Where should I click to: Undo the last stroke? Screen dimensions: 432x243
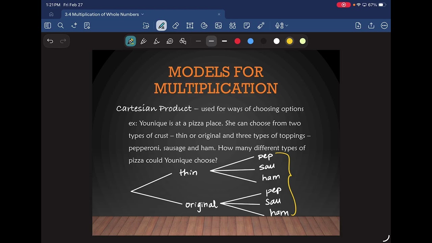pos(50,41)
